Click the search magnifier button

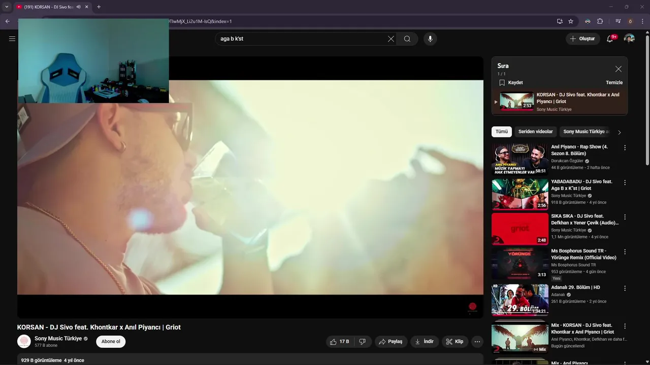[x=407, y=39]
